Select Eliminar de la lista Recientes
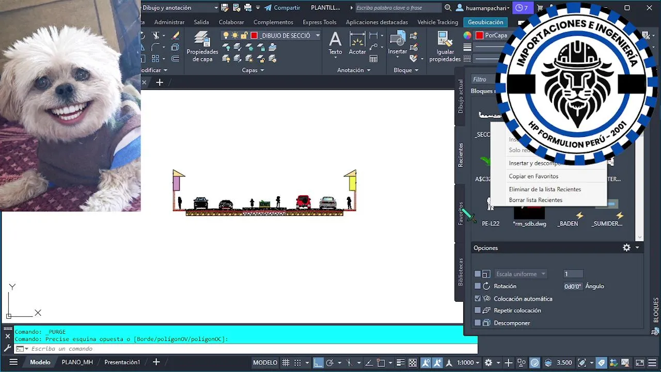This screenshot has height=372, width=661. tap(545, 190)
